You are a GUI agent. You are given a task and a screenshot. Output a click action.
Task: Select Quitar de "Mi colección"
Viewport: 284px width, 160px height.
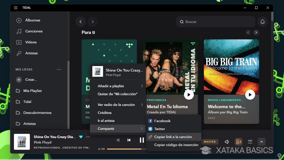[118, 94]
